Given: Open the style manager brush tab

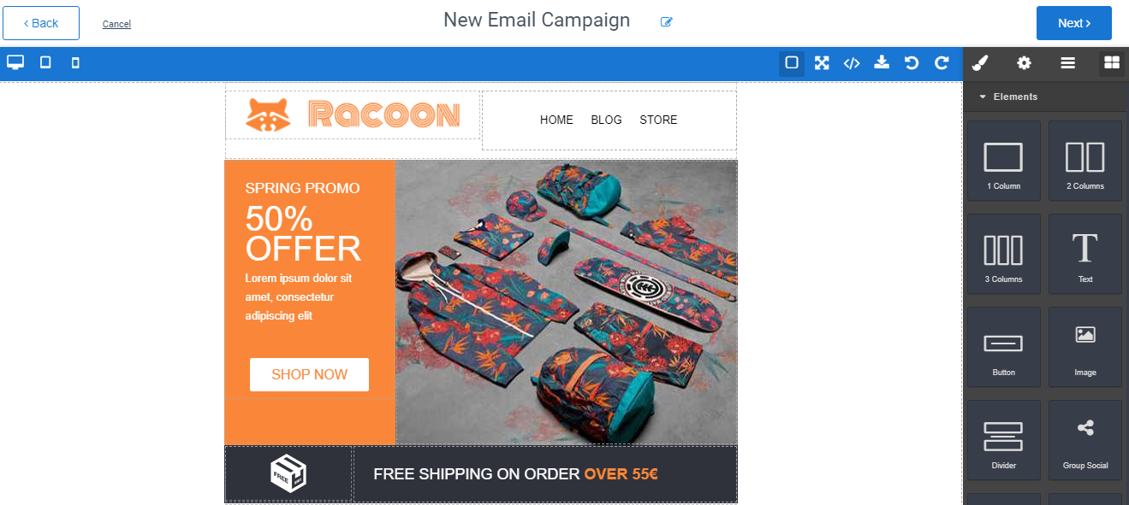Looking at the screenshot, I should (x=981, y=62).
